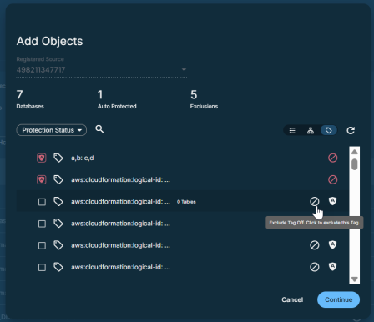The height and width of the screenshot is (322, 374).
Task: Switch to hierarchy tree view
Action: pos(311,130)
